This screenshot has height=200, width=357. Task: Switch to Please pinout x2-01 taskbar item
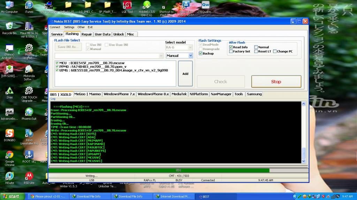pos(49,197)
